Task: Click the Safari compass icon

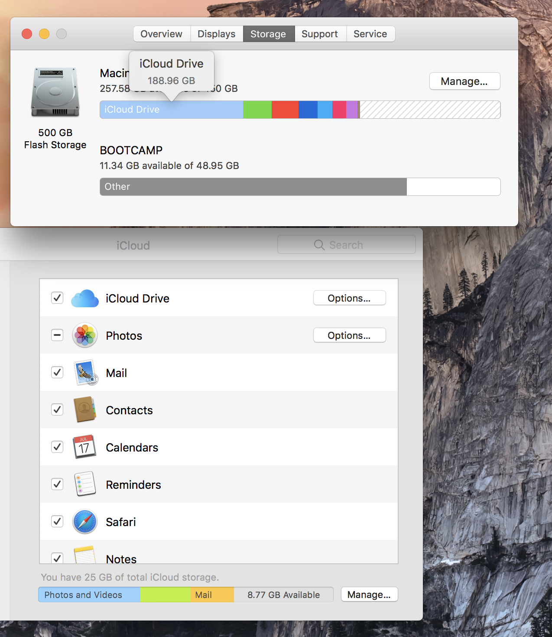Action: [x=85, y=522]
